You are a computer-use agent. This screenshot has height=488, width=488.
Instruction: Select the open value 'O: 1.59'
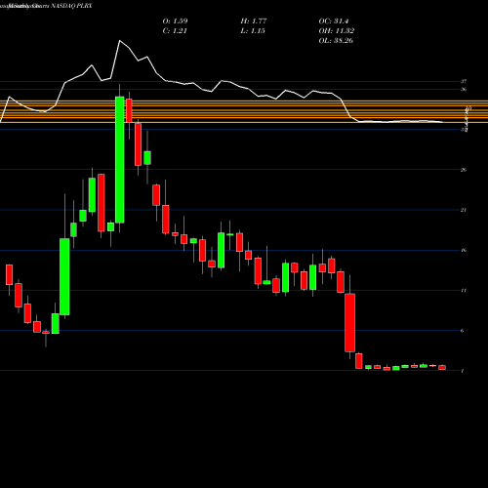pyautogui.click(x=175, y=21)
